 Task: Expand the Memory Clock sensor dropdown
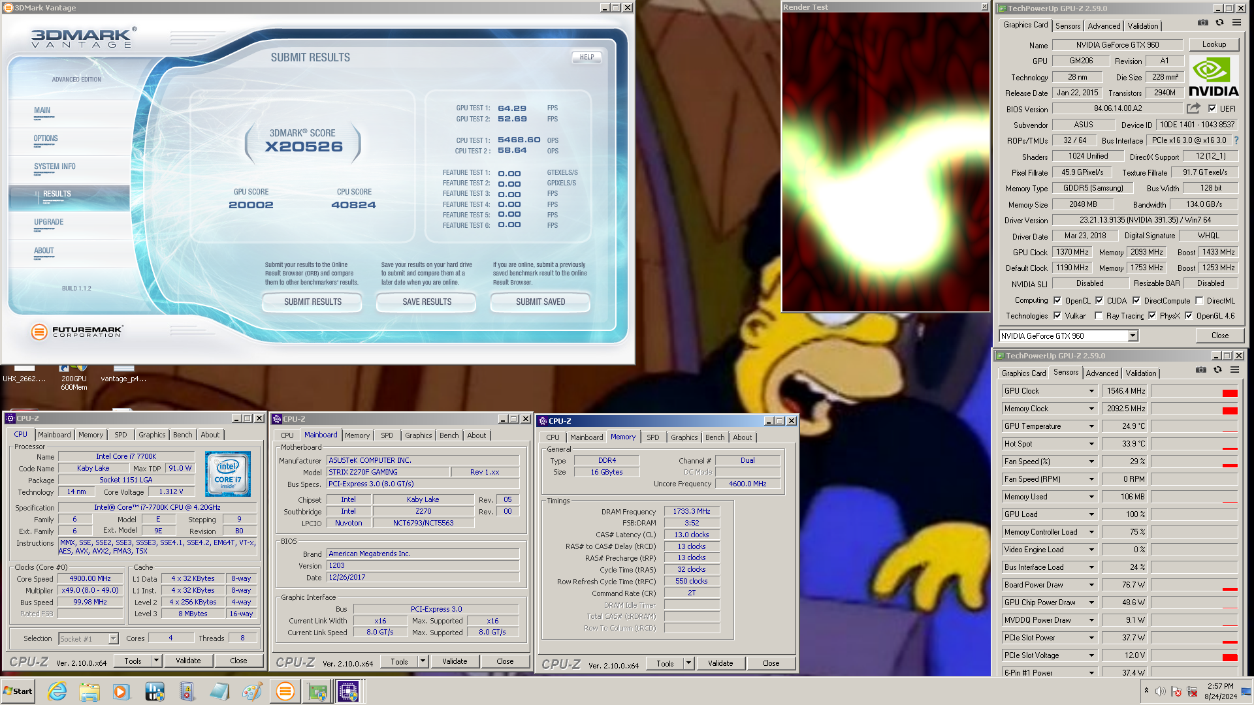click(x=1091, y=409)
